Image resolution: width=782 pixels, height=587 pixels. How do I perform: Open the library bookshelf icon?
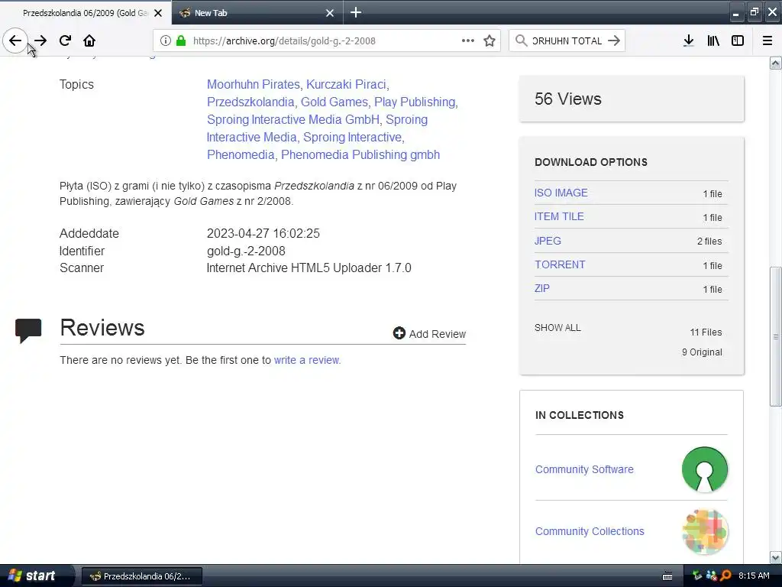[713, 41]
